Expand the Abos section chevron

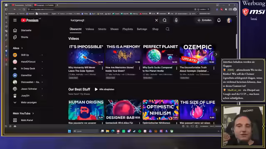click(x=22, y=48)
